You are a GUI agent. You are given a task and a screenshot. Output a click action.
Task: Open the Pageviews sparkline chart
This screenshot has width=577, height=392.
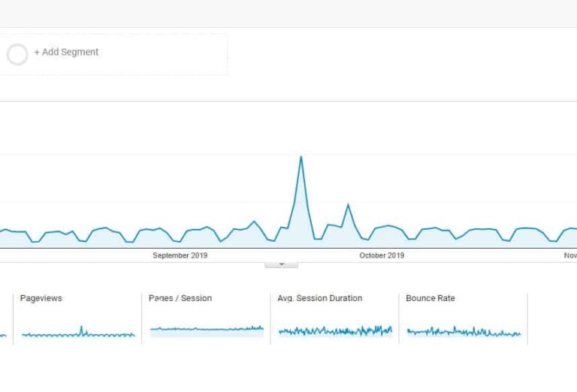coord(78,333)
